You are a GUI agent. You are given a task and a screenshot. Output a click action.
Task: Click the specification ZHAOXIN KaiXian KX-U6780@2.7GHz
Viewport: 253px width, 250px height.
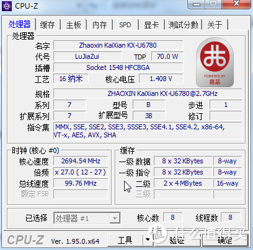point(148,93)
